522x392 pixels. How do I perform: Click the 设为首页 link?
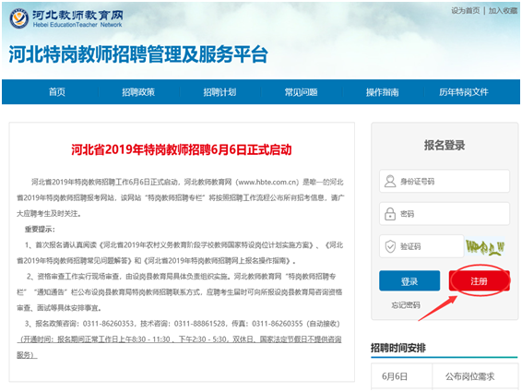pyautogui.click(x=466, y=11)
